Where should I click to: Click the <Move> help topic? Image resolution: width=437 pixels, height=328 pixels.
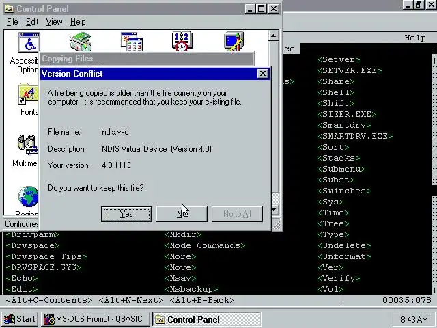180,267
